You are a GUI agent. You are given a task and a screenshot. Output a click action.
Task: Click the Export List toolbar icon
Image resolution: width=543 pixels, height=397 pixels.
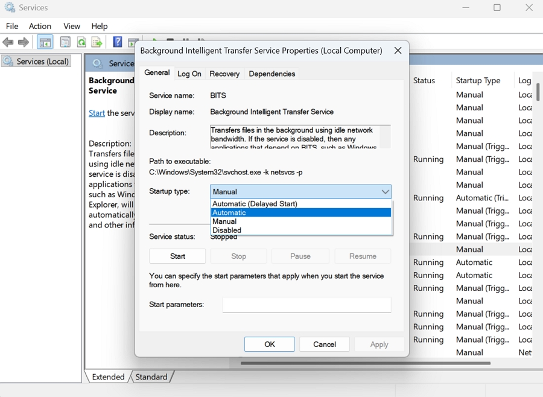(97, 42)
